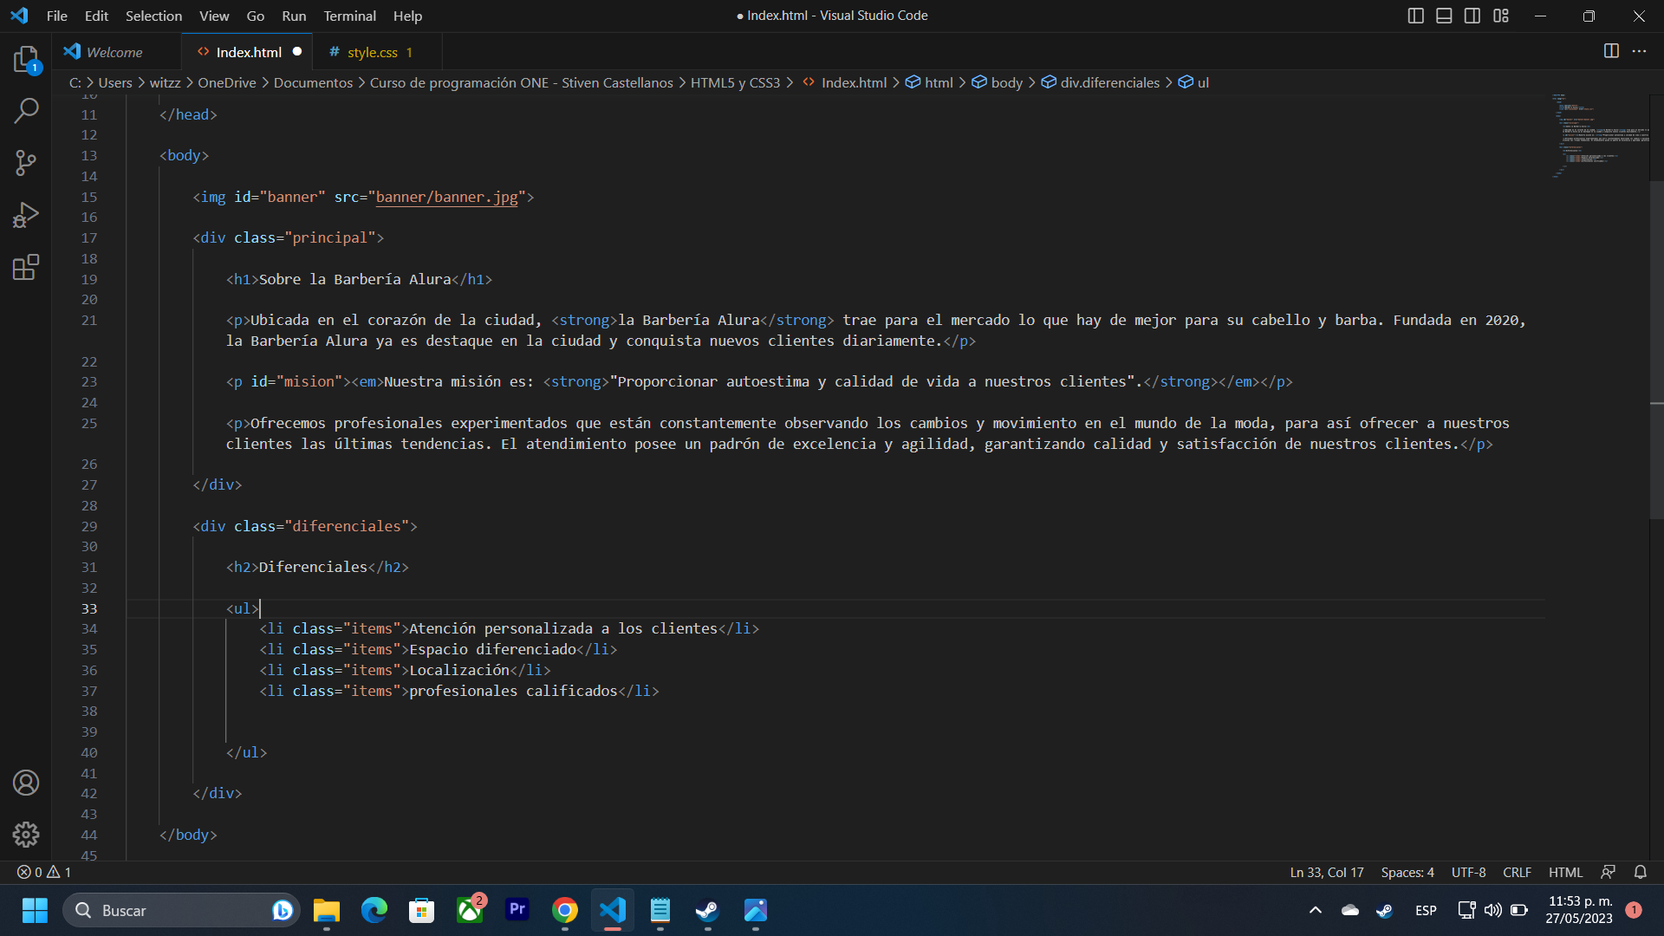Open Documentos breadcrumb folder
The image size is (1664, 936).
[x=313, y=82]
